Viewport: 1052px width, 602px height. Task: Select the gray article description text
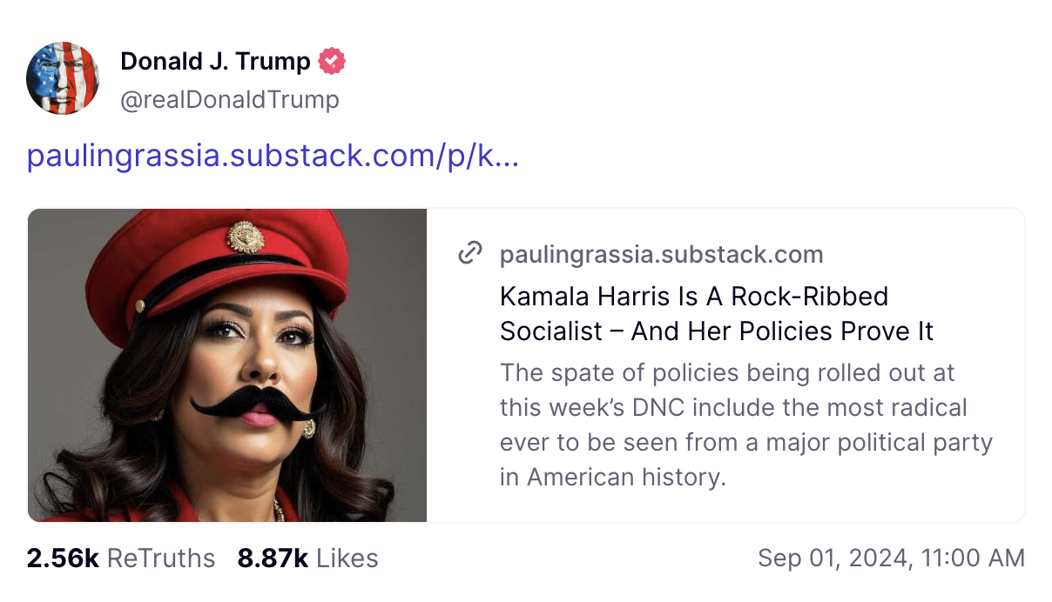tap(745, 425)
